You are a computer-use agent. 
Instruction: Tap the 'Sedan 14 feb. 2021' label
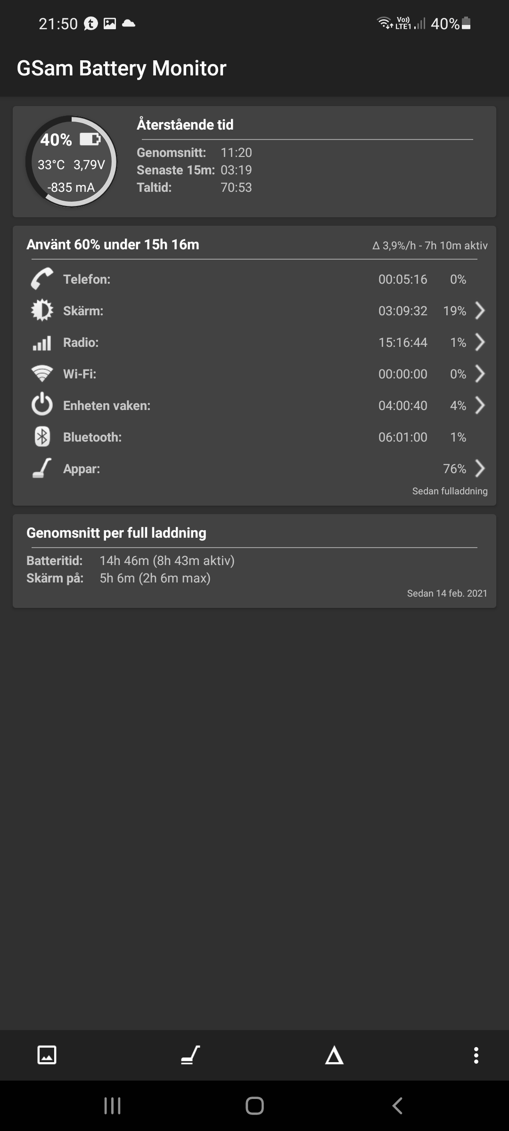click(447, 593)
